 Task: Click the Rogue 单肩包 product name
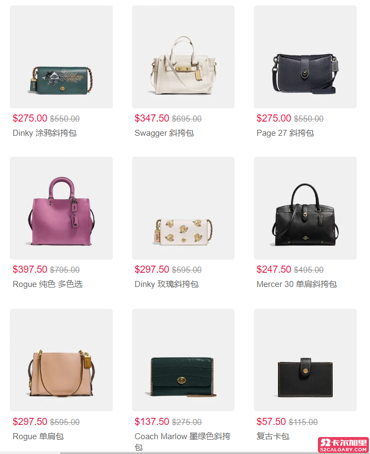tap(38, 436)
